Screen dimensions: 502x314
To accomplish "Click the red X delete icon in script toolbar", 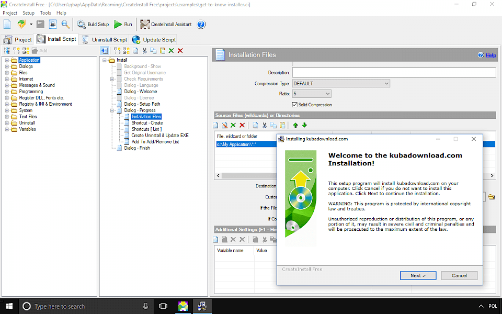I will [180, 51].
